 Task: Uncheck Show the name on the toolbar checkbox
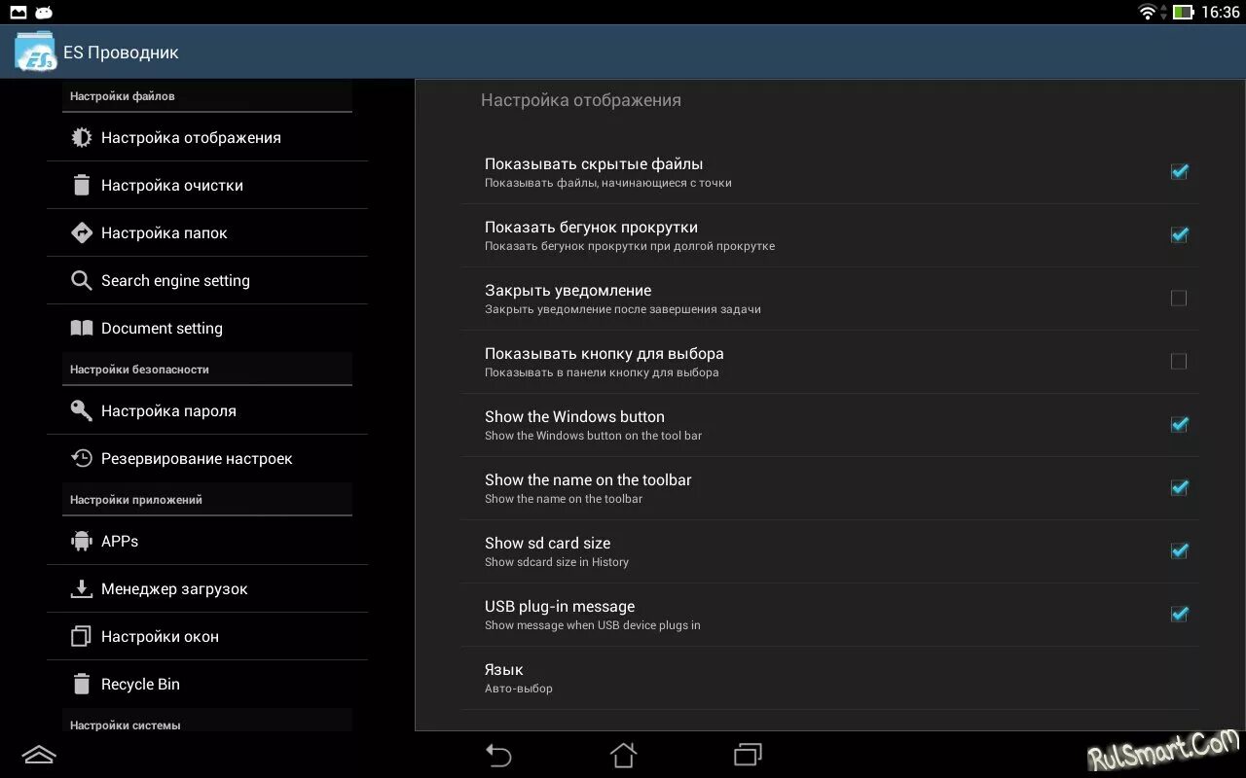point(1179,487)
